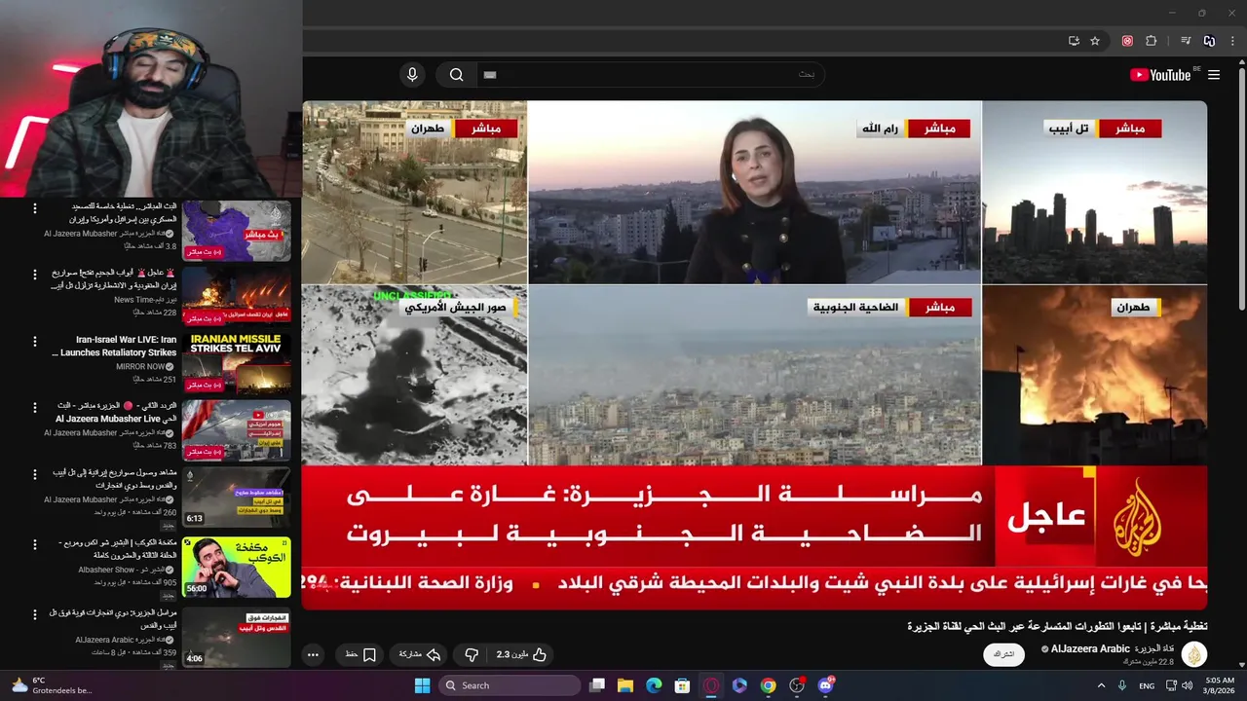
Task: Open Microsoft Store from the taskbar
Action: (x=683, y=685)
